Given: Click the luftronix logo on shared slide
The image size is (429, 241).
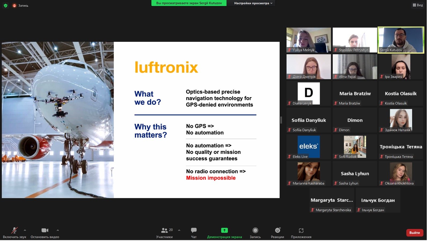Looking at the screenshot, I should [x=166, y=67].
